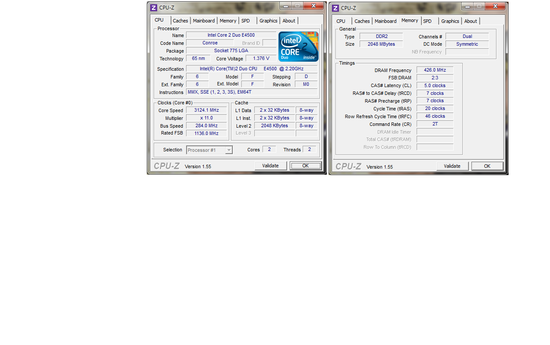Open Caches tab in right CPU-Z window
Image resolution: width=550 pixels, height=345 pixels.
point(362,21)
